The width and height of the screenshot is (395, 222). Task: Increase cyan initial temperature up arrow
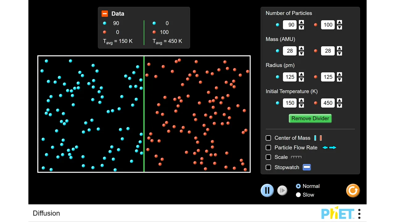point(301,100)
